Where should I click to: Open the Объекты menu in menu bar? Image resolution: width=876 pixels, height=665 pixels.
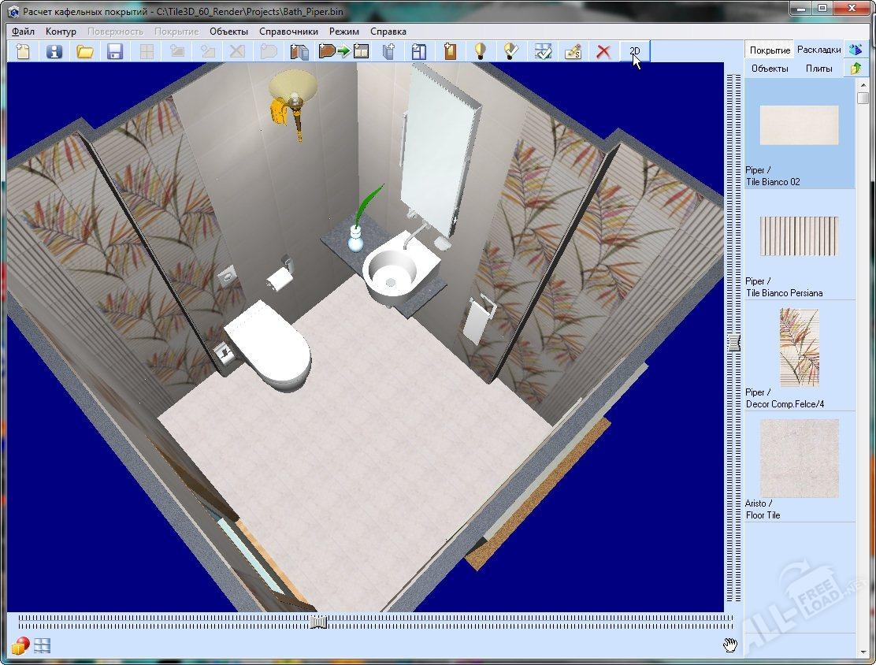tap(228, 32)
